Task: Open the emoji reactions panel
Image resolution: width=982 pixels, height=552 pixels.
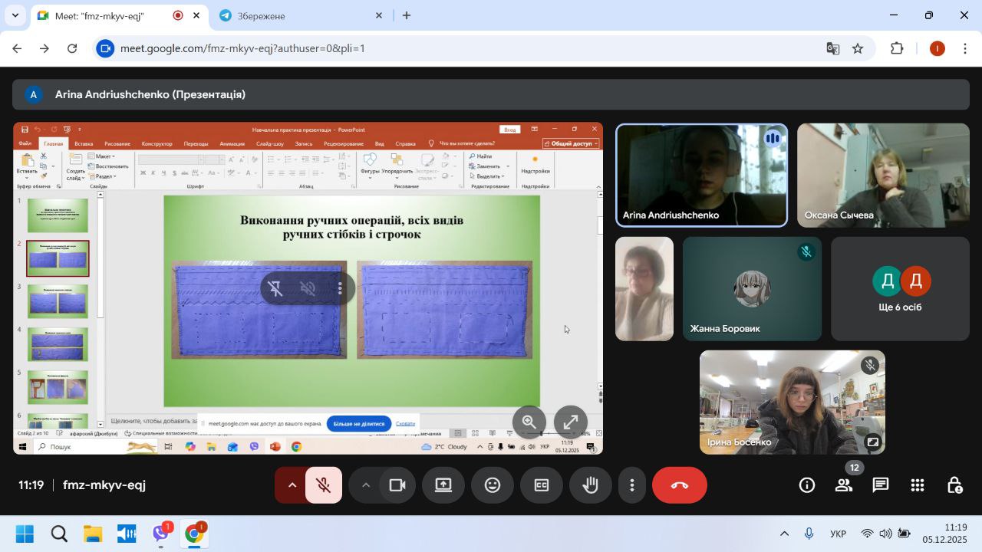Action: click(493, 485)
